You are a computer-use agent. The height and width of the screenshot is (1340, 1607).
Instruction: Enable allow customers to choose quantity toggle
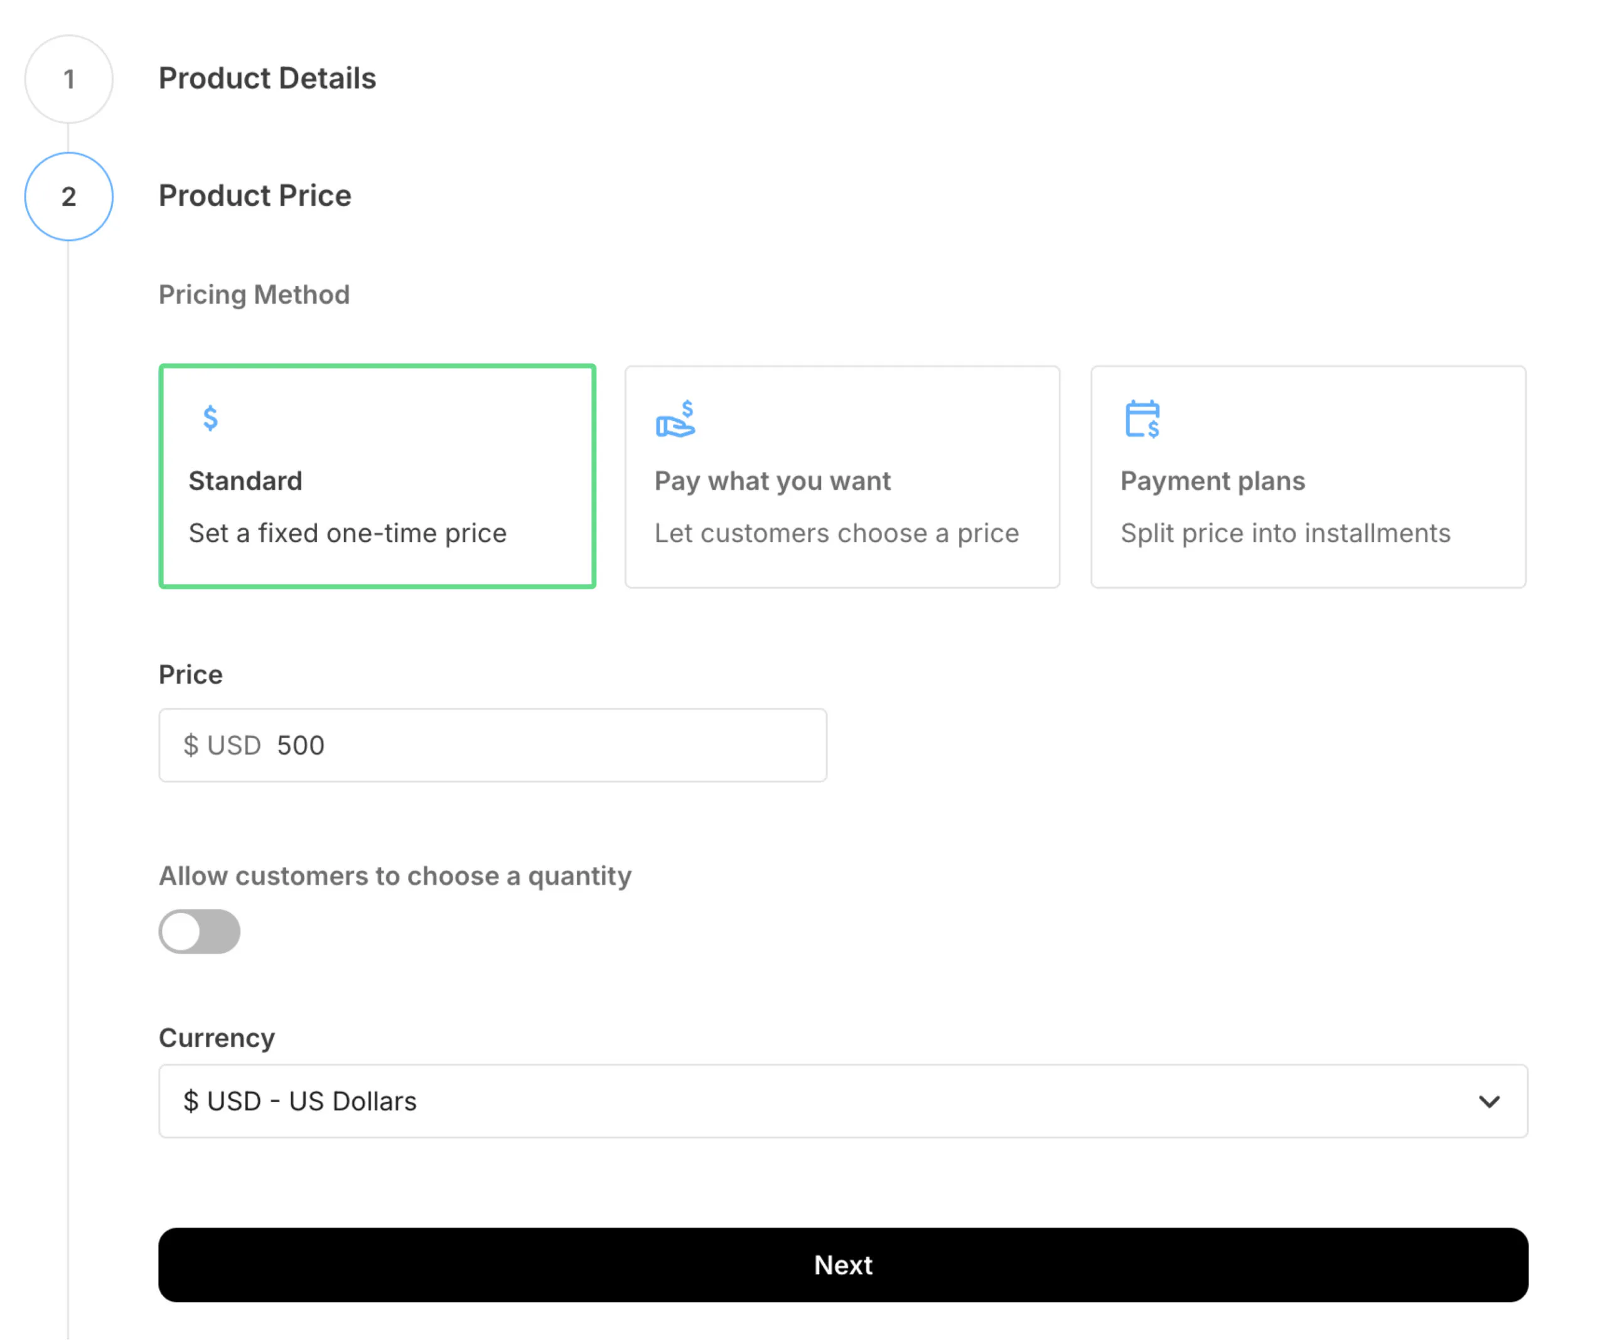point(199,932)
